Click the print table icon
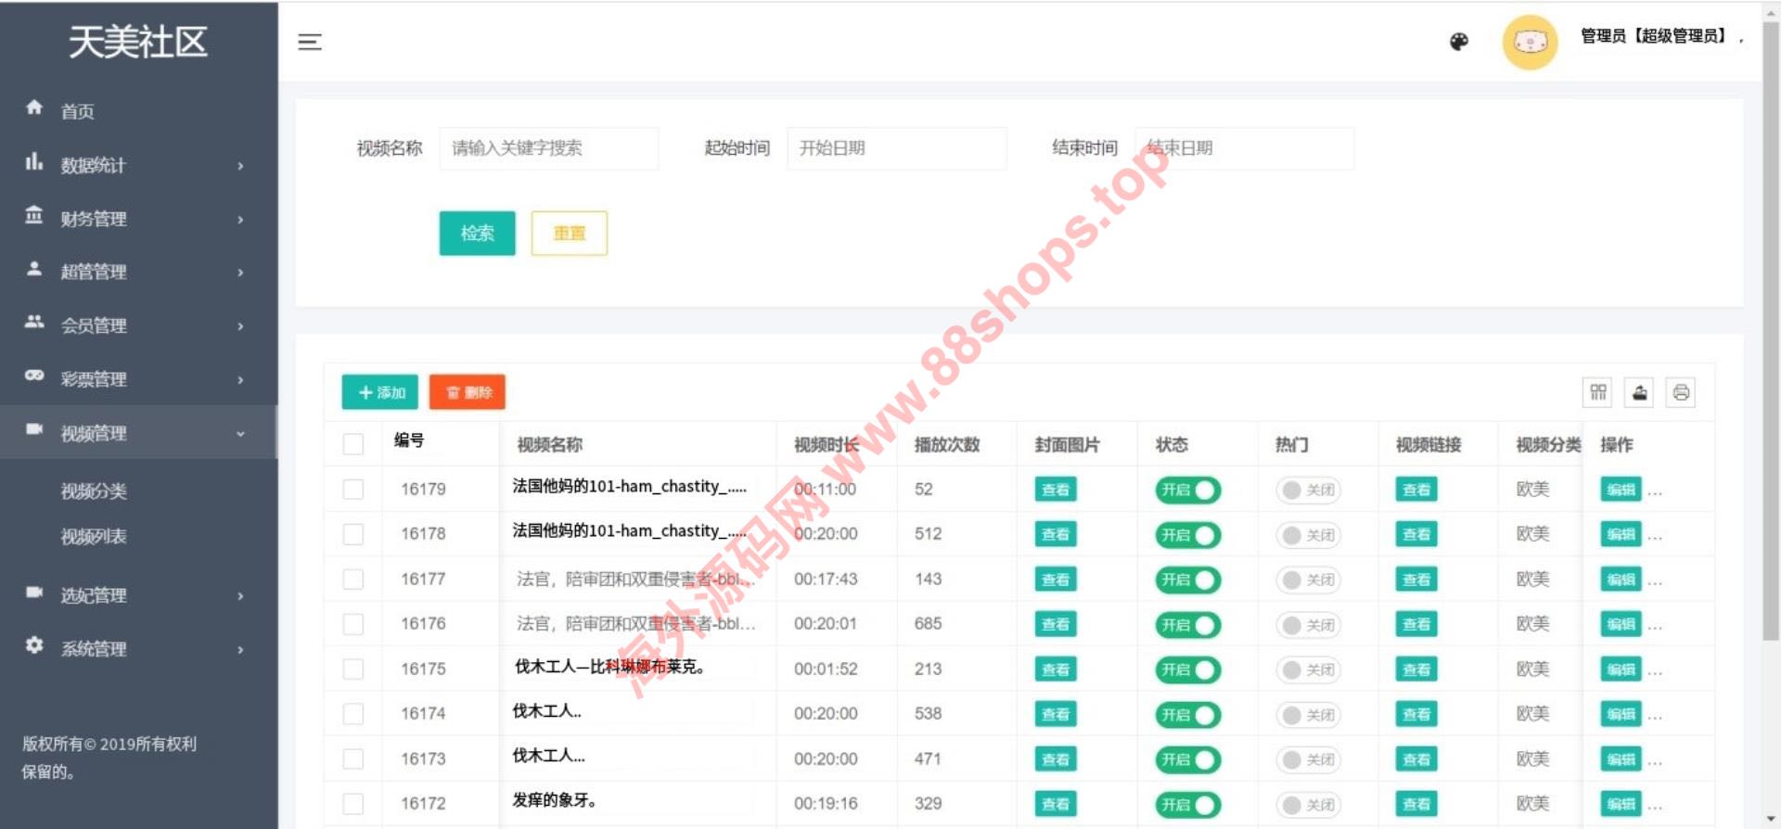 [1681, 392]
